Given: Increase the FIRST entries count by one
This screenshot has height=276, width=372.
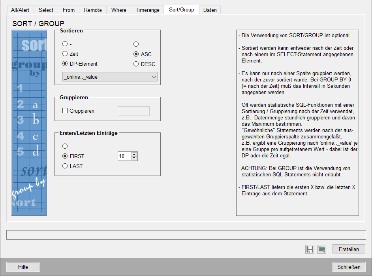Looking at the screenshot, I should (x=134, y=154).
